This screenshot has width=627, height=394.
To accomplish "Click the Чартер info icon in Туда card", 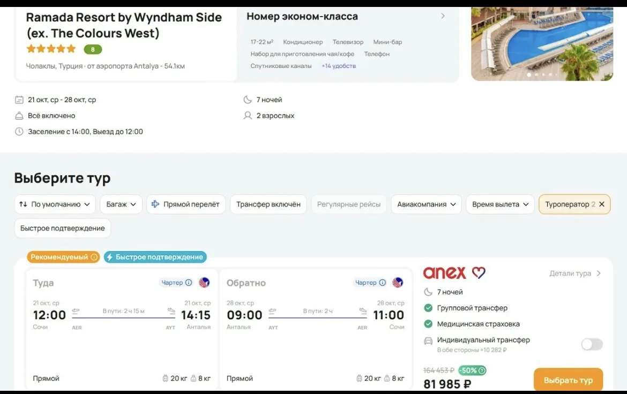I will [189, 283].
